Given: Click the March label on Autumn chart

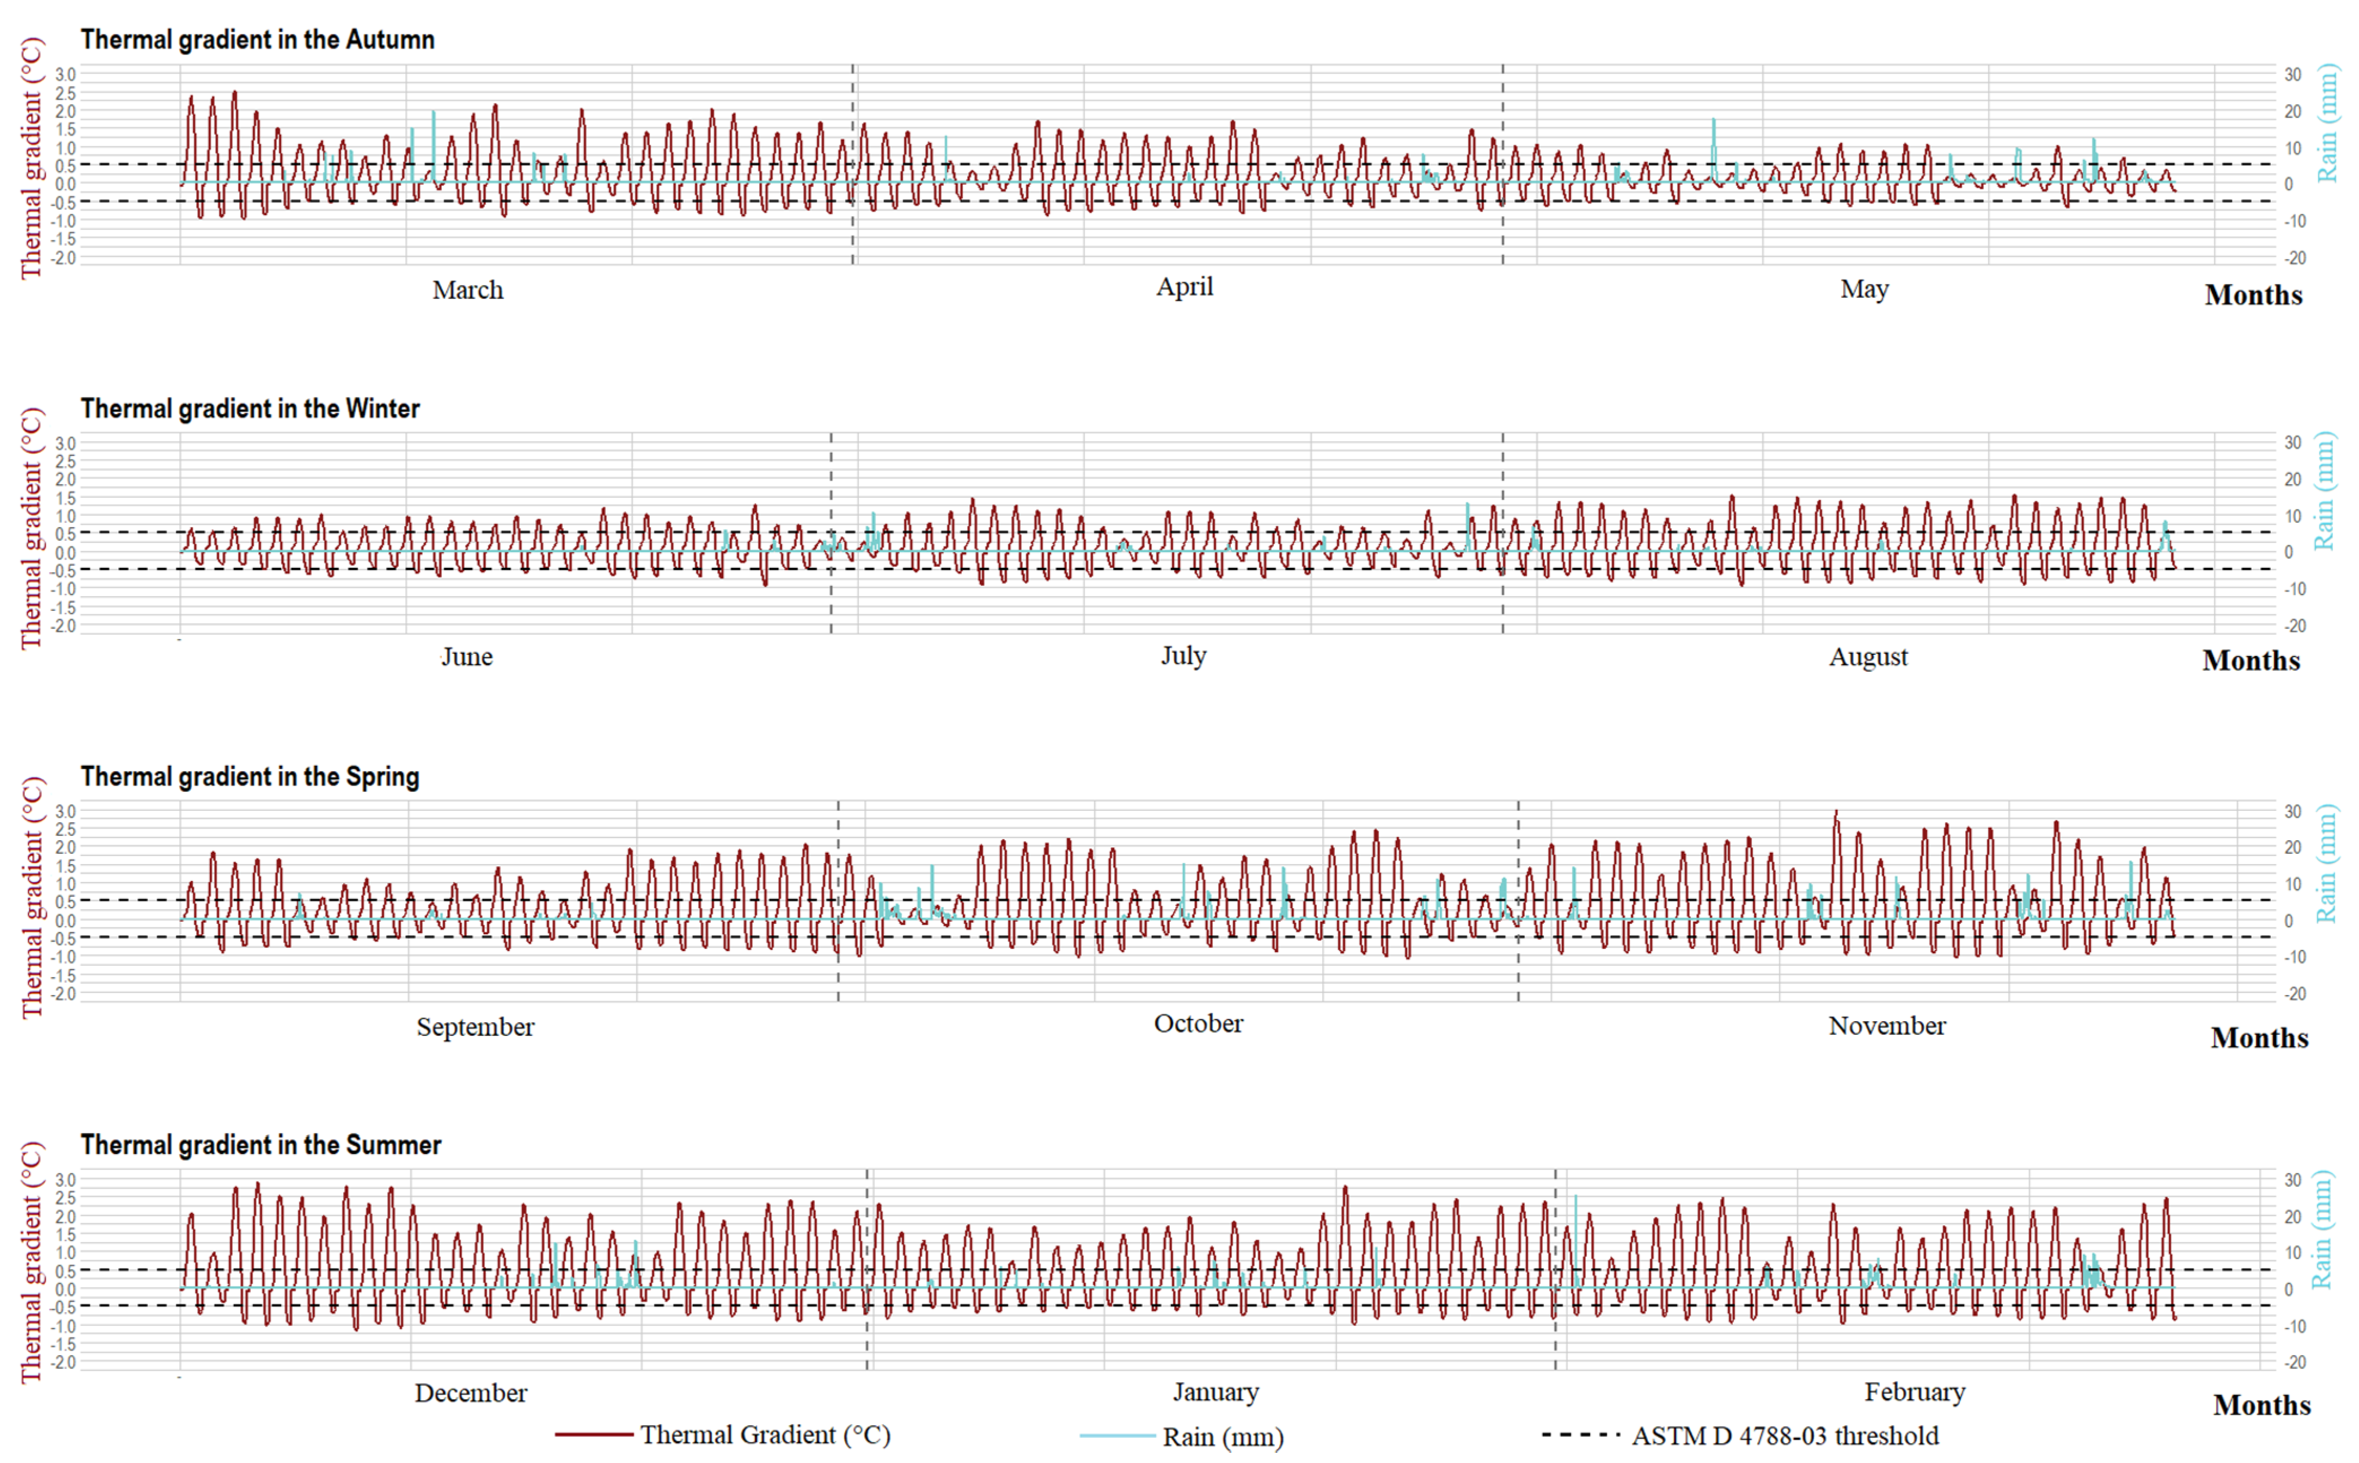Looking at the screenshot, I should [x=467, y=290].
